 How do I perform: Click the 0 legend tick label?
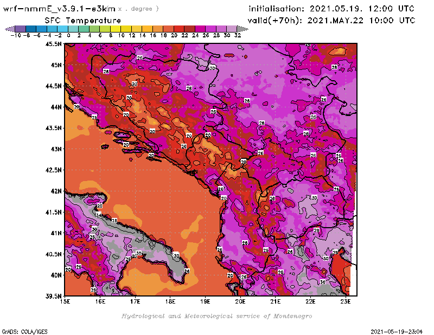point(68,35)
